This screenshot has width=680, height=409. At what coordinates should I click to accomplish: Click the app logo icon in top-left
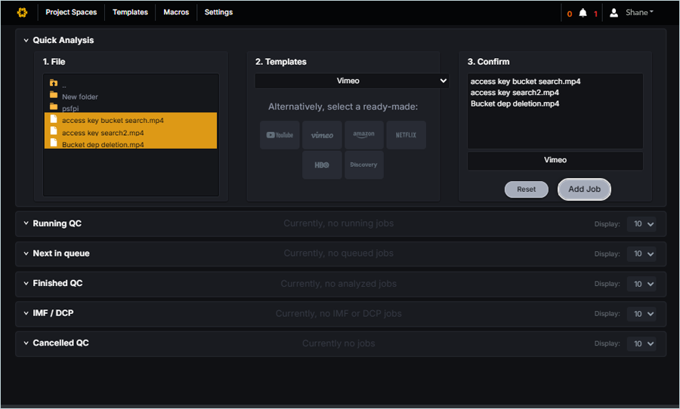click(x=22, y=12)
